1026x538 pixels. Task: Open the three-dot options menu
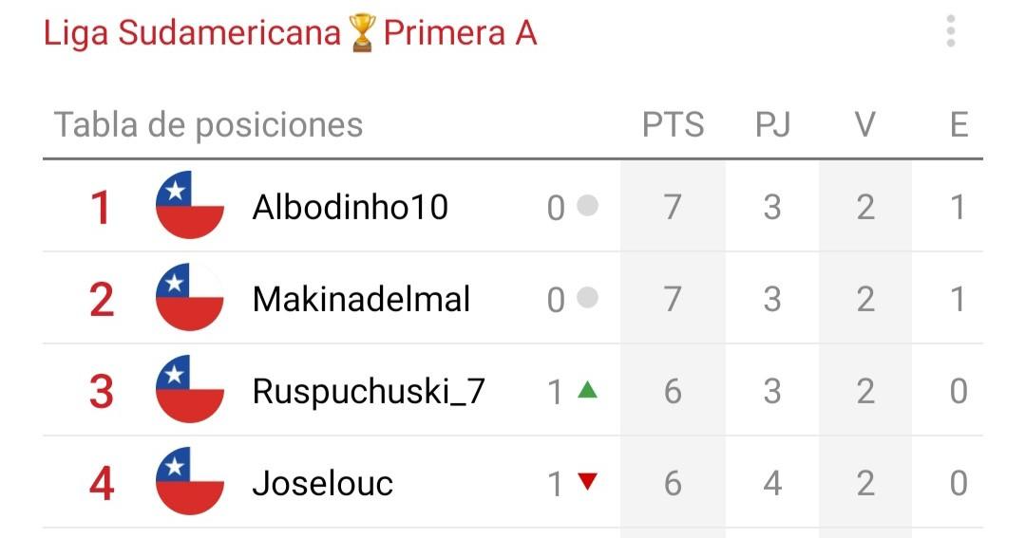point(950,31)
